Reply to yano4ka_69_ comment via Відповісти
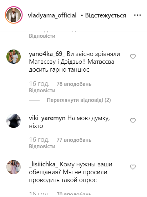 (x=42, y=90)
